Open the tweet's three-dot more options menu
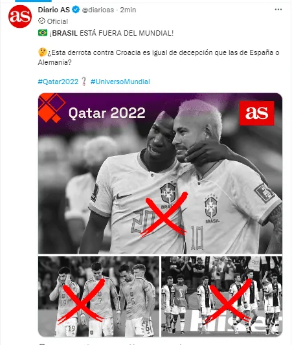Screen dimensions: 292x345 point(278,10)
